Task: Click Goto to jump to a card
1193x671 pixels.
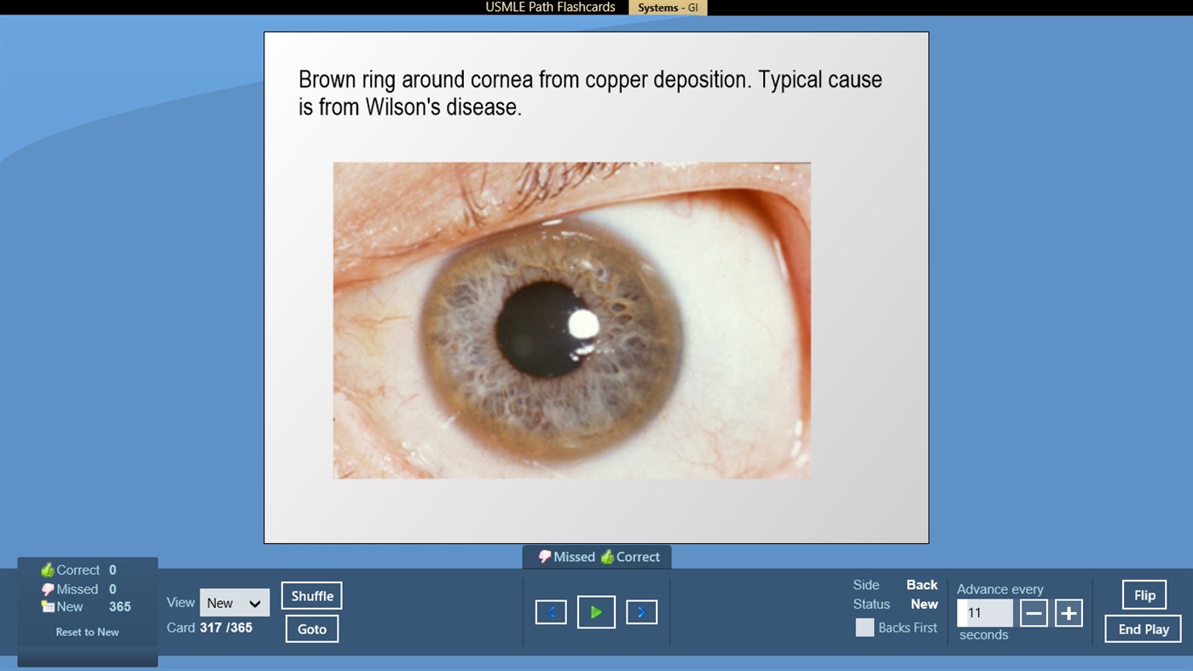Action: [311, 628]
